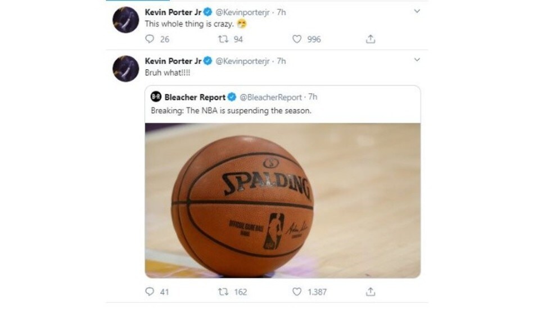Like the "Bruh what!!!!" tweet

(297, 292)
